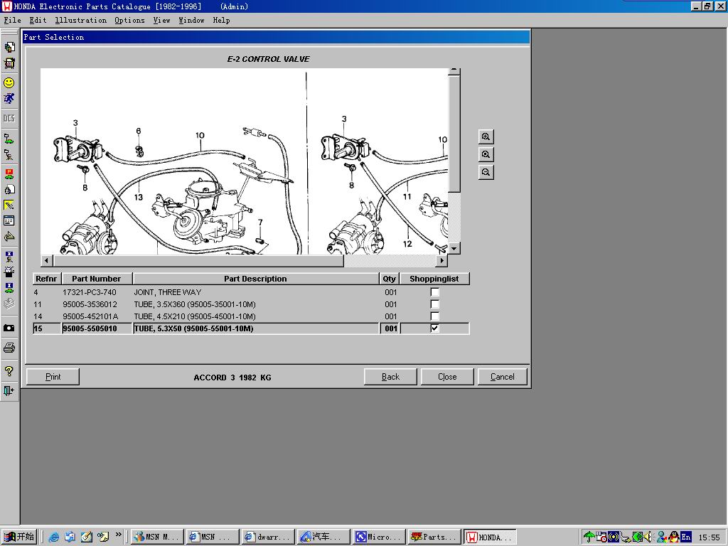Select part number 95005-5505010
728x546 pixels.
pyautogui.click(x=90, y=328)
